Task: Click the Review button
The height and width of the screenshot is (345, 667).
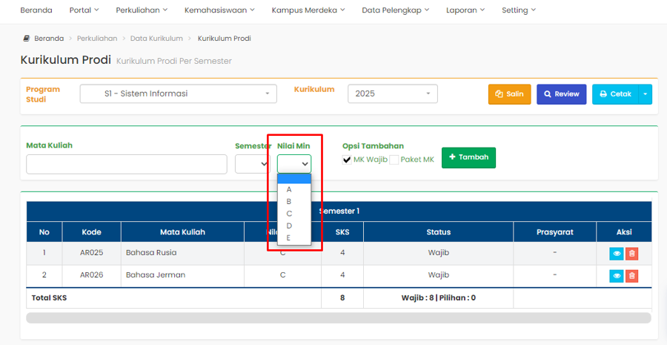Action: point(561,94)
